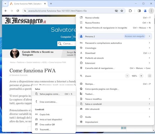Expand Trova e modifica submenu
This screenshot has width=155, height=134.
tap(115, 99)
